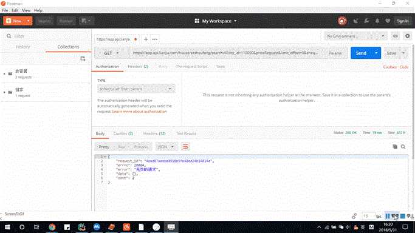Open the Help menu

coord(38,10)
